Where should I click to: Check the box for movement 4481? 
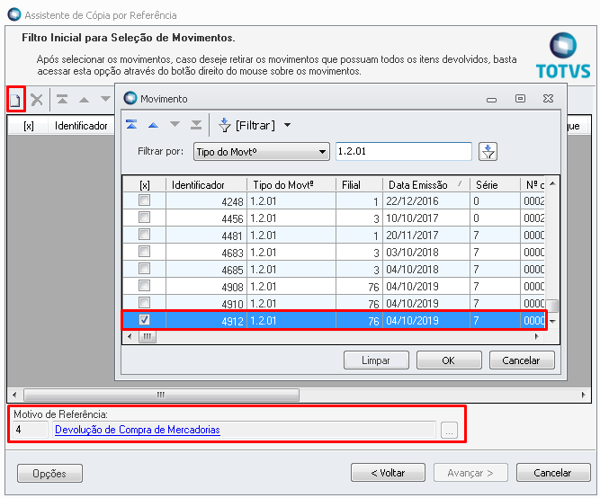coord(144,234)
